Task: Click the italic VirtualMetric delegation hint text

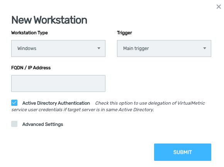Action: (108, 106)
